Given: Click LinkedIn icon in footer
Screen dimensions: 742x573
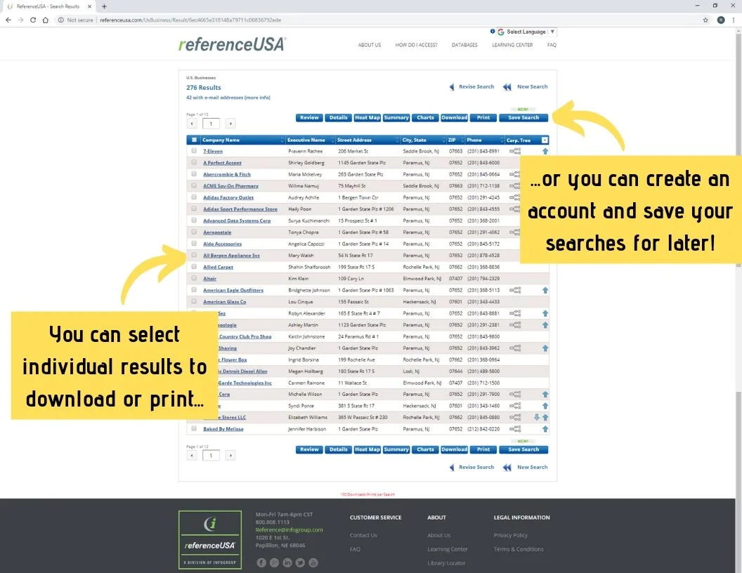Looking at the screenshot, I should 287,562.
